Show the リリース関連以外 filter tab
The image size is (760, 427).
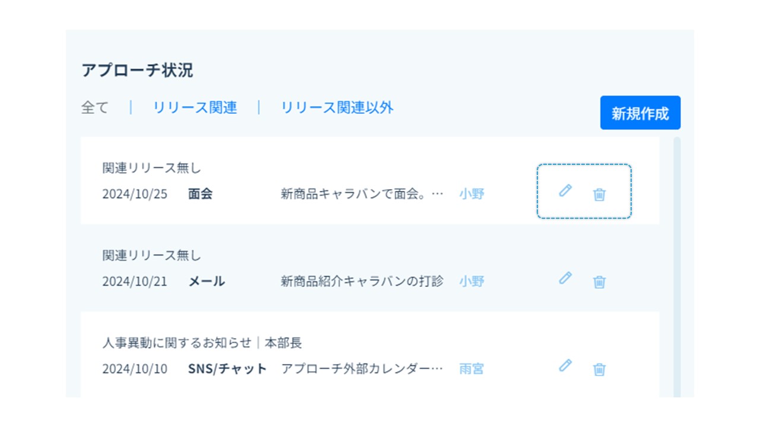click(337, 107)
